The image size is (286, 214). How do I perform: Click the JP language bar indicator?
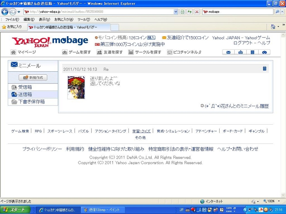click(181, 210)
